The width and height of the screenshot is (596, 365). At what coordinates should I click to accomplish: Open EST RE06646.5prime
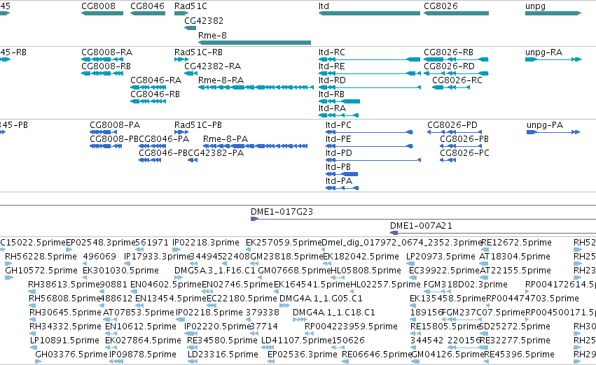[x=377, y=355]
